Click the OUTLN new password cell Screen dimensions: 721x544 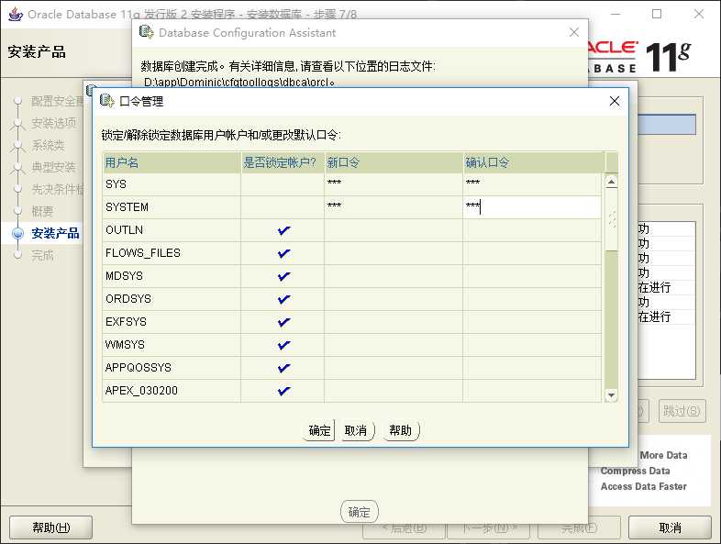[394, 230]
